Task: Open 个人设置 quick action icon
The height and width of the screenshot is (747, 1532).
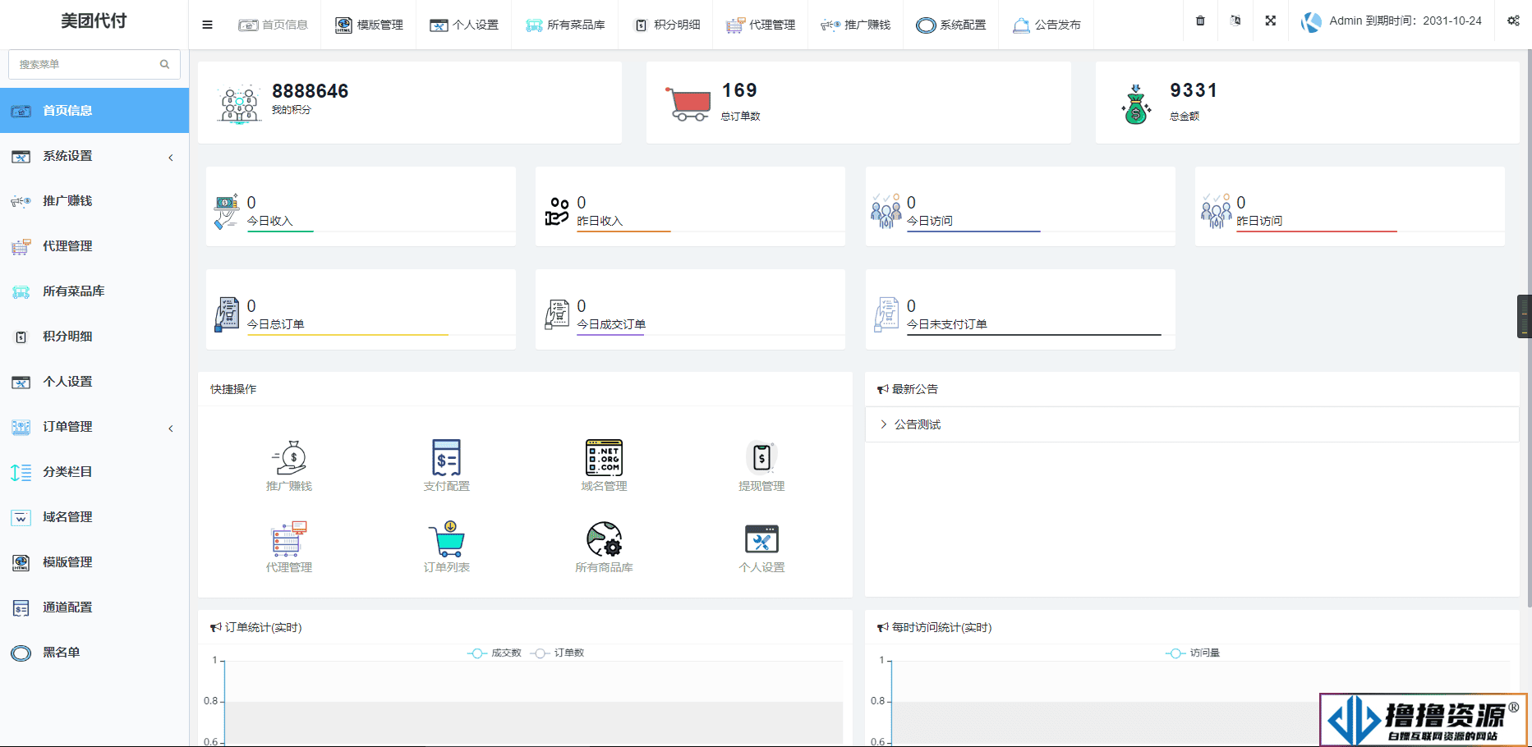Action: tap(761, 538)
